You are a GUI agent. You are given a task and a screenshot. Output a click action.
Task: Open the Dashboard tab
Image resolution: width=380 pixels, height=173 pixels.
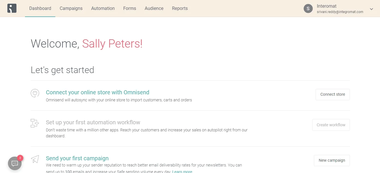click(x=40, y=8)
